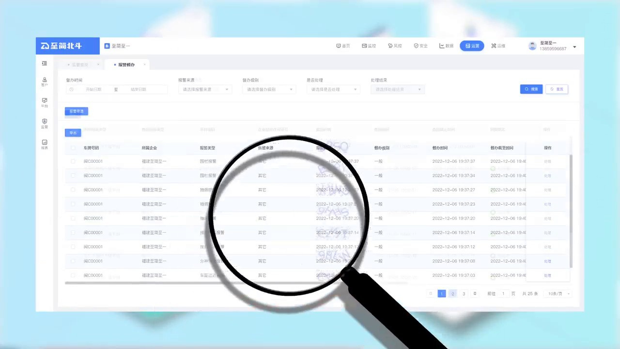
Task: Check the first table row checkbox
Action: [x=73, y=161]
